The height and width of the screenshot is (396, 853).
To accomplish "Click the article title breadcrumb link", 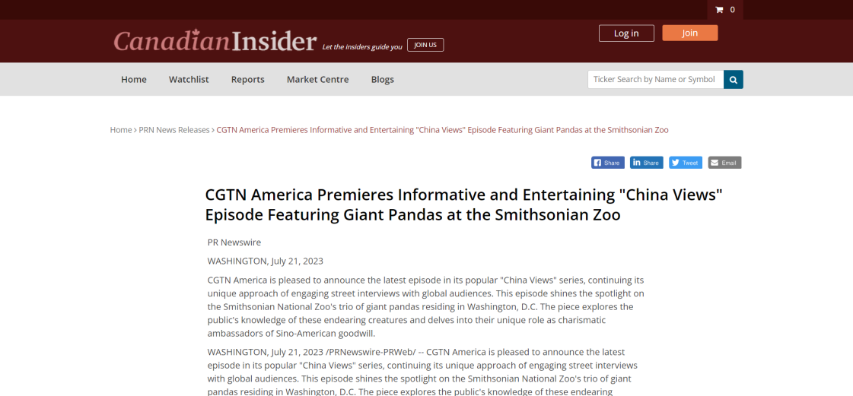I will pyautogui.click(x=442, y=130).
